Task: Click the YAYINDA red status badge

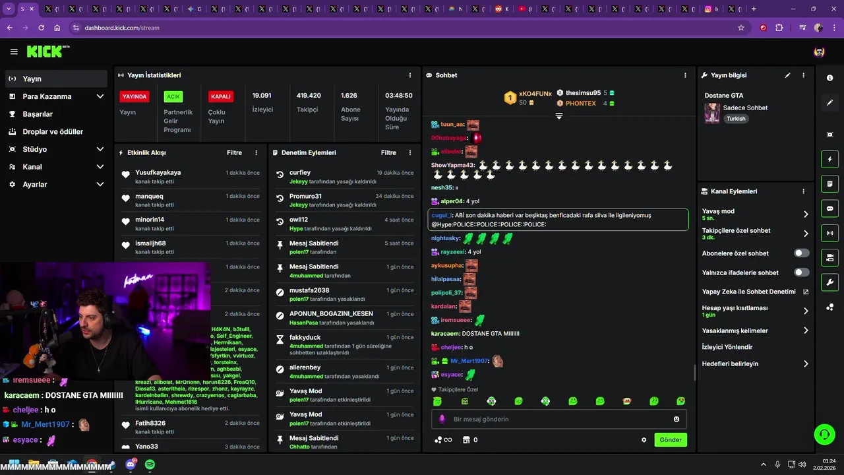Action: pyautogui.click(x=135, y=96)
